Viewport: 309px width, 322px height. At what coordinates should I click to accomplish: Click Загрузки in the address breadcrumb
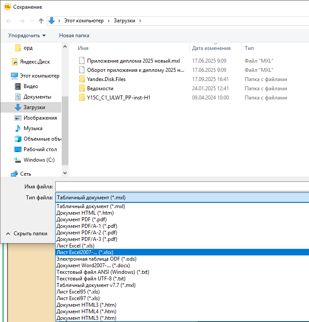(124, 21)
